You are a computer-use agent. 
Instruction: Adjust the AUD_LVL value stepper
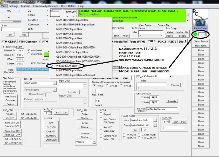pyautogui.click(x=50, y=113)
